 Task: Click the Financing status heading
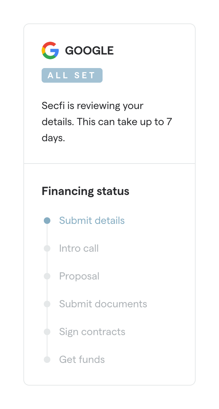[x=85, y=191]
